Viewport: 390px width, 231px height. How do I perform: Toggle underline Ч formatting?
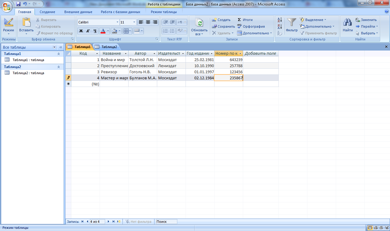[x=95, y=31]
